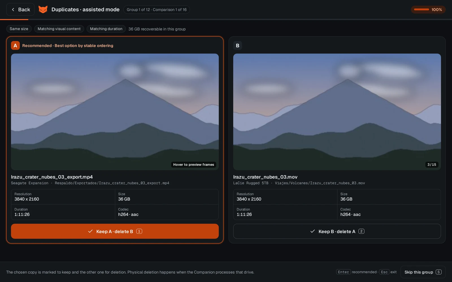Select the Matching visual content chip
The height and width of the screenshot is (282, 452).
coord(59,29)
